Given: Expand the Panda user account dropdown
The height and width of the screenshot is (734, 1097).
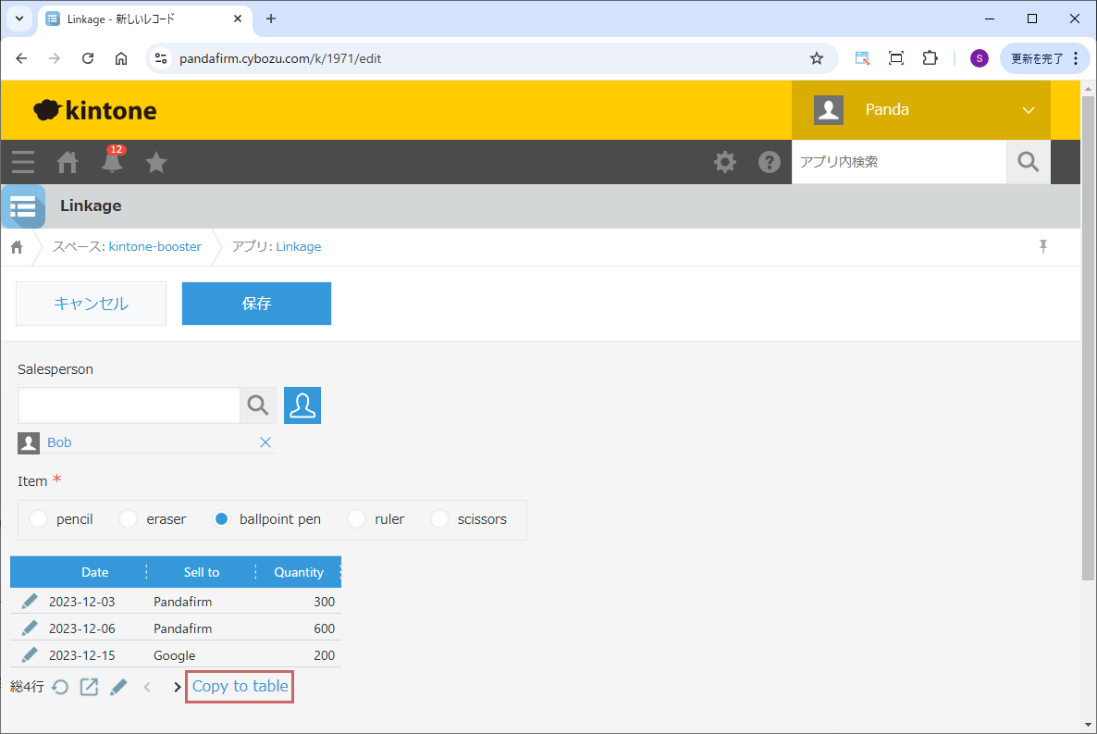Looking at the screenshot, I should [1028, 110].
